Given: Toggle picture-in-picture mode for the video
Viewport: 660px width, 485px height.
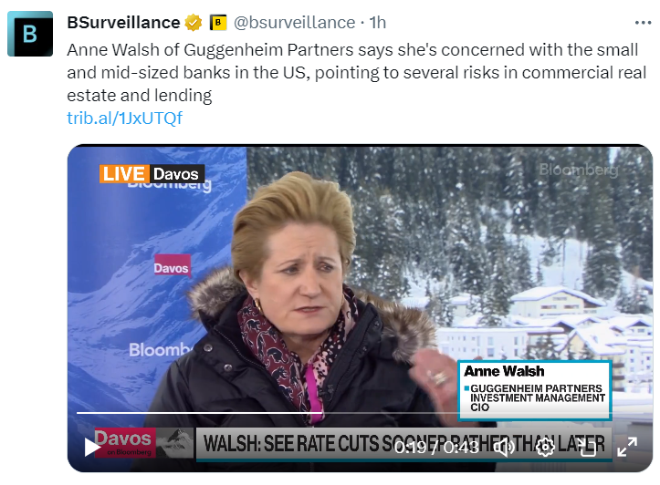Looking at the screenshot, I should [x=586, y=448].
